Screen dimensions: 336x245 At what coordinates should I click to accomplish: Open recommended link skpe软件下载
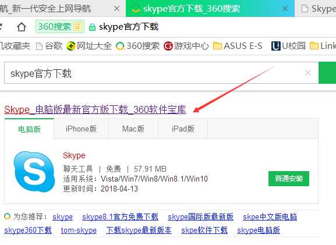[x=204, y=230]
